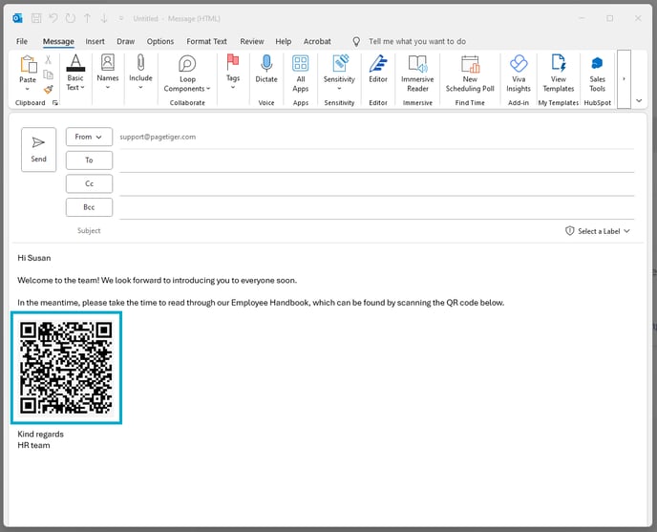This screenshot has height=532, width=657.
Task: Select the QR code image
Action: (66, 367)
